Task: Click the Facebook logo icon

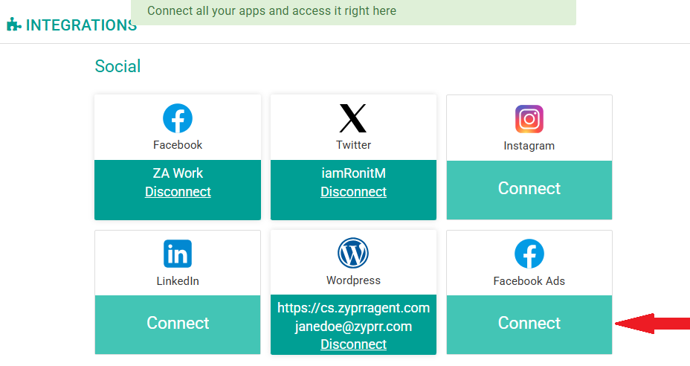Action: tap(178, 118)
